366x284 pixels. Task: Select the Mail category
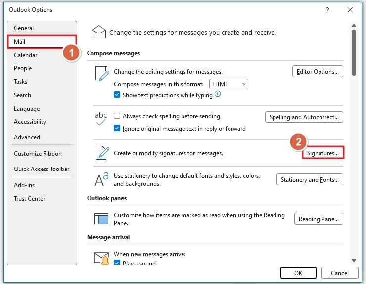[x=42, y=42]
